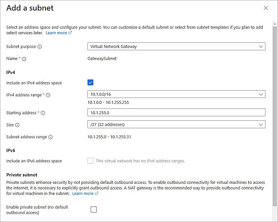Image resolution: width=278 pixels, height=222 pixels.
Task: Expand the IPv4 address range dropdown
Action: (176, 94)
